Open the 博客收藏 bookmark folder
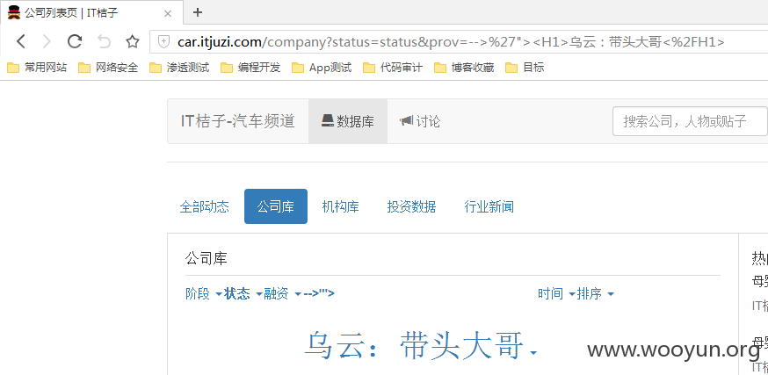This screenshot has width=768, height=375. click(464, 68)
